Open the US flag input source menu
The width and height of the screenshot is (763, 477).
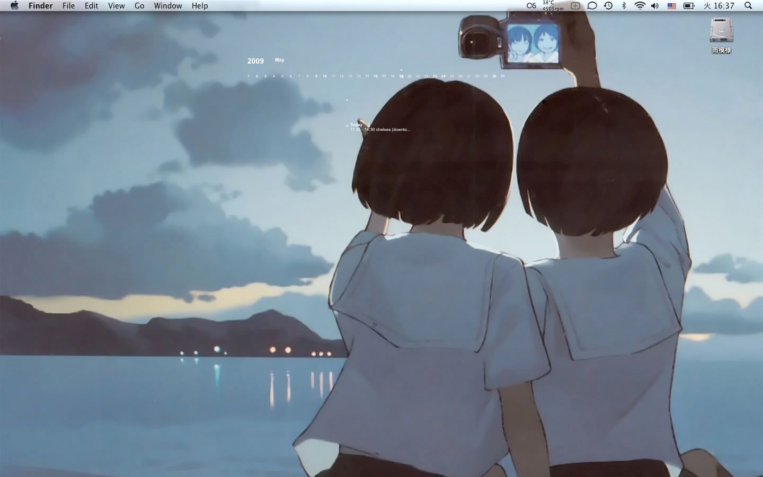click(x=672, y=6)
